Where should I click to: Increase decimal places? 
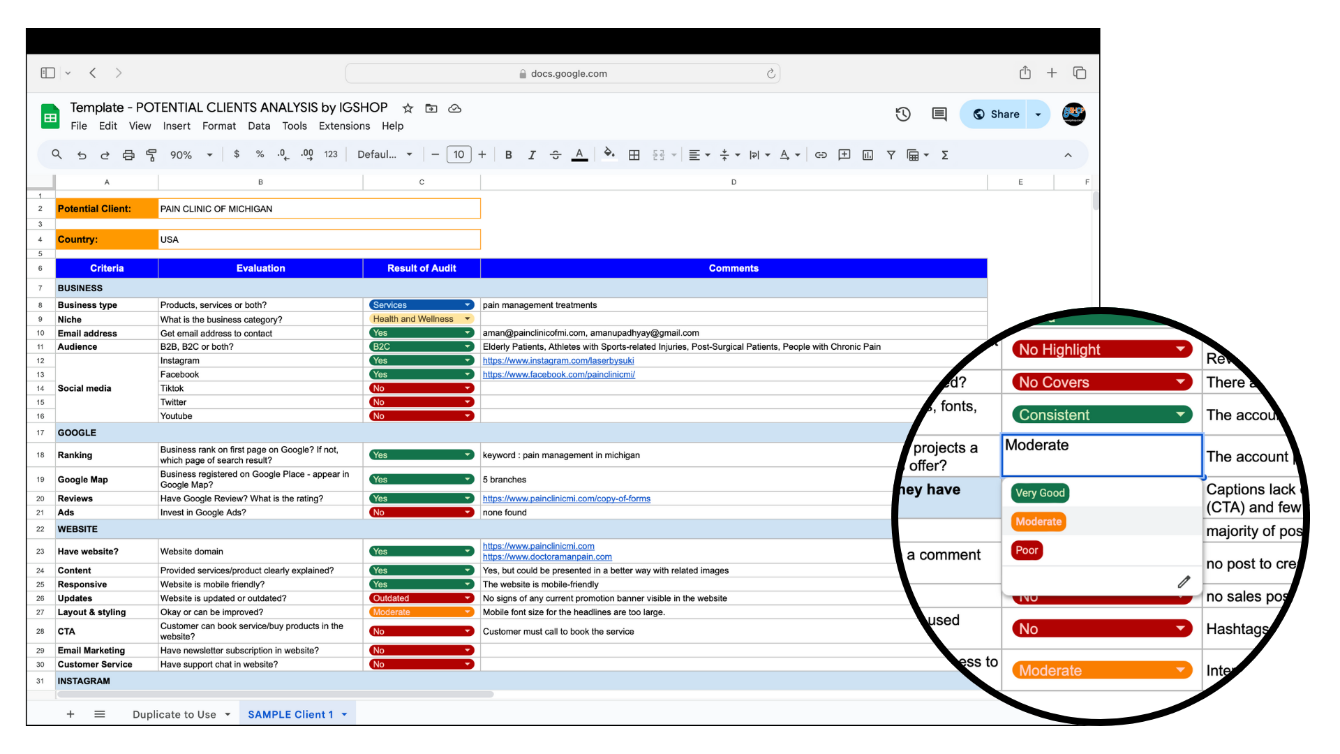click(x=307, y=154)
